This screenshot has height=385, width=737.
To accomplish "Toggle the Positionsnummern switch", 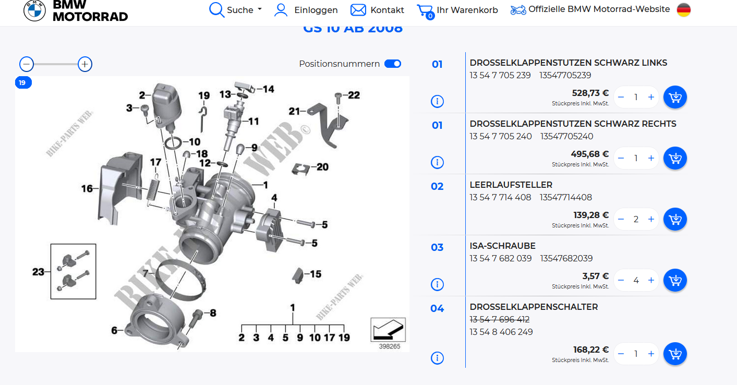I will [393, 64].
